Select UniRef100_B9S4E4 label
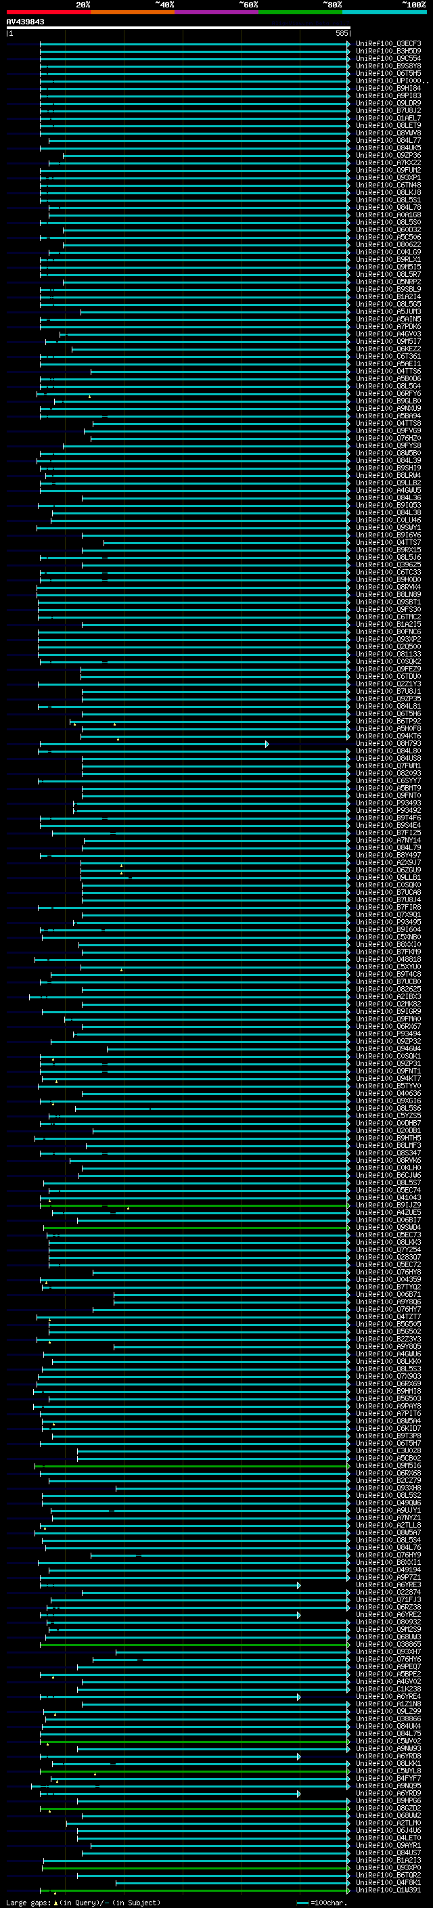 [388, 825]
